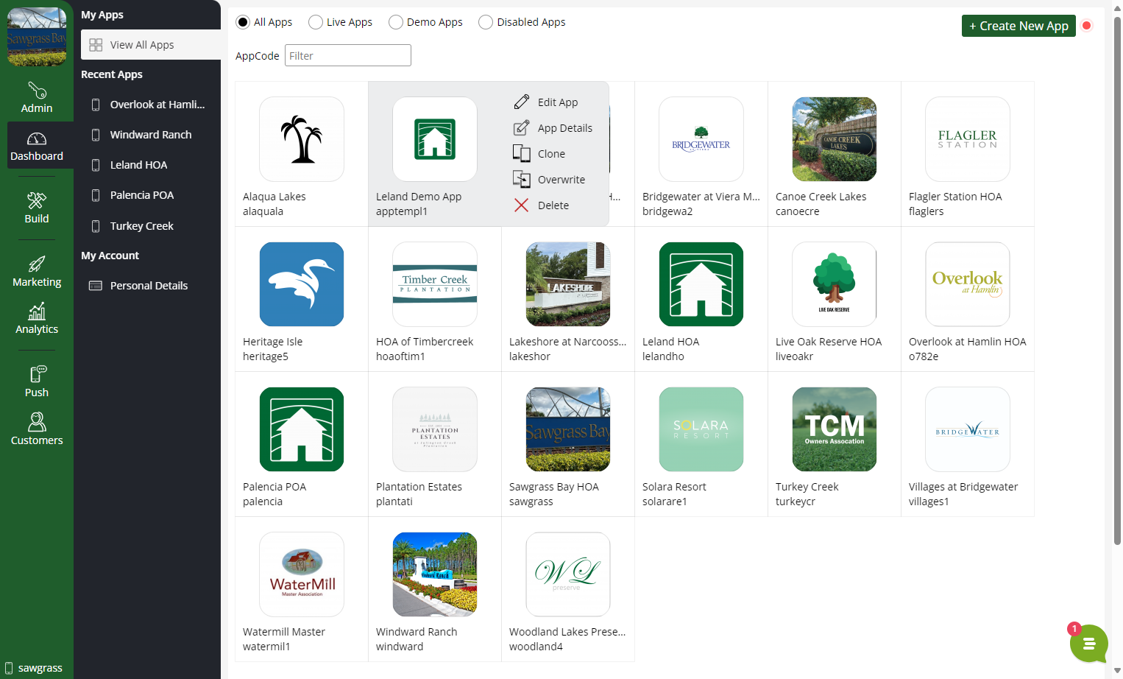This screenshot has height=679, width=1123.
Task: Select the Demo Apps radio button
Action: pos(396,22)
